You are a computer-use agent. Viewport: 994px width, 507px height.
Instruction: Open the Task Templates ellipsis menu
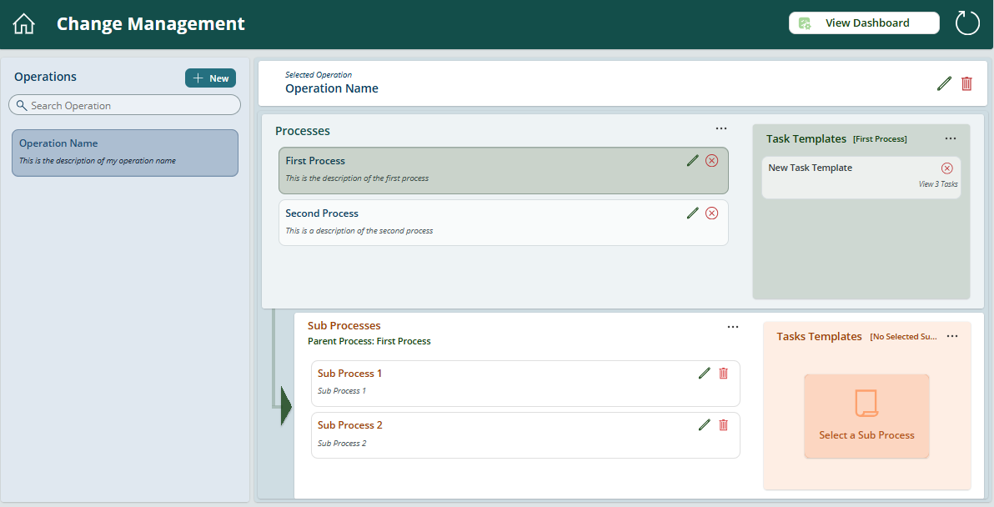coord(950,138)
